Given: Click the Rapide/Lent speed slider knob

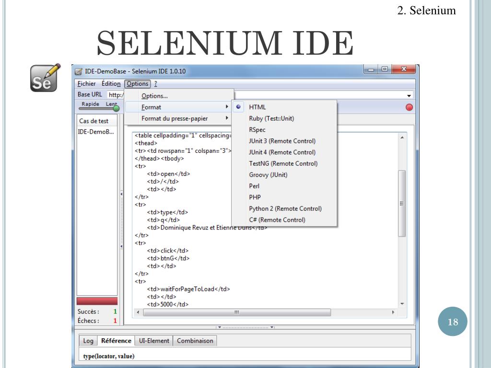Looking at the screenshot, I should pyautogui.click(x=116, y=109).
